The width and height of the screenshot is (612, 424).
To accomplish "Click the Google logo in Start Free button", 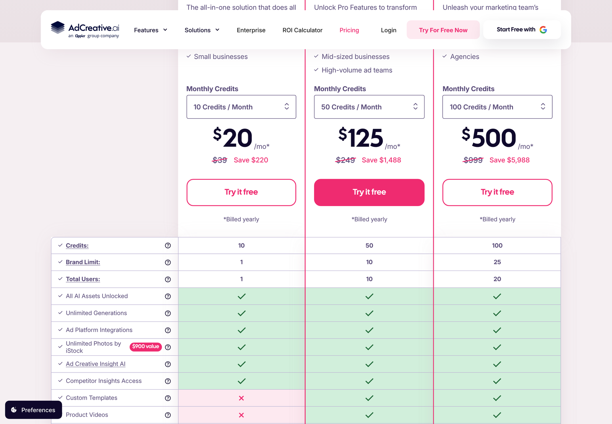I will click(543, 30).
